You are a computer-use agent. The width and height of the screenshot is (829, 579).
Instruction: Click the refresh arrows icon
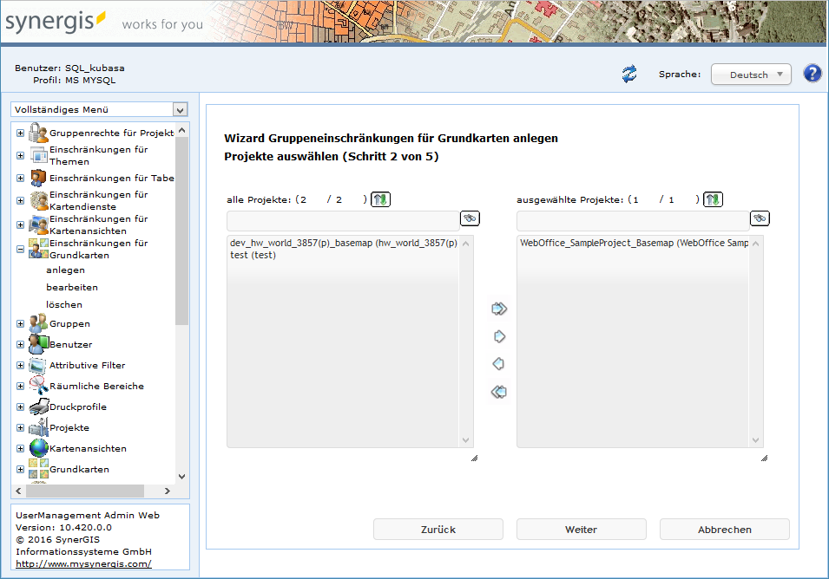629,75
